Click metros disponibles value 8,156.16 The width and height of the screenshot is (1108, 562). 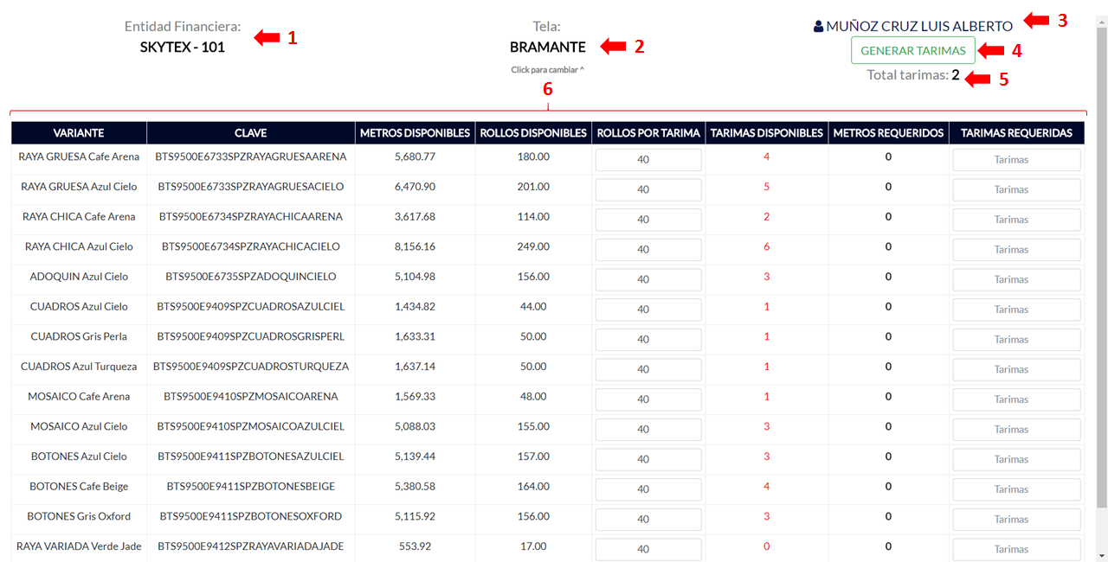[x=415, y=246]
